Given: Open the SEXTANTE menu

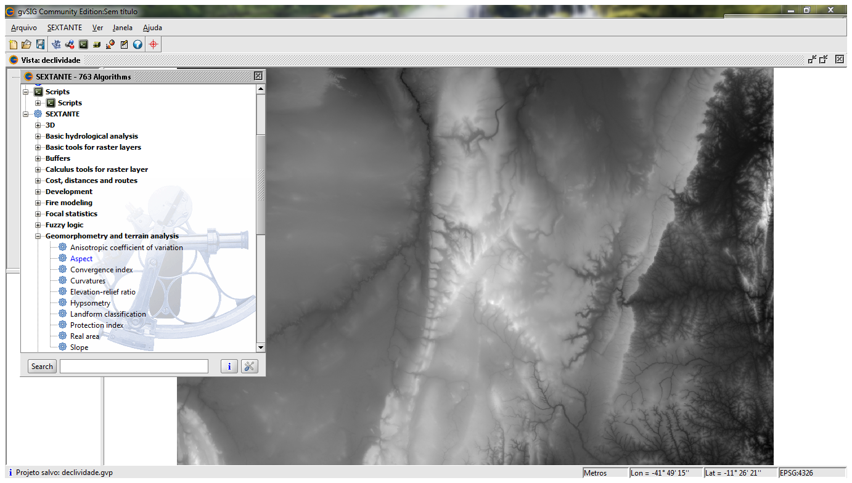Looking at the screenshot, I should pyautogui.click(x=64, y=28).
